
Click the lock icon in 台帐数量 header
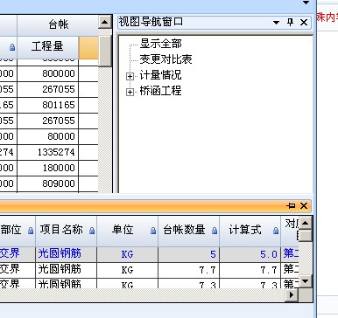point(215,231)
